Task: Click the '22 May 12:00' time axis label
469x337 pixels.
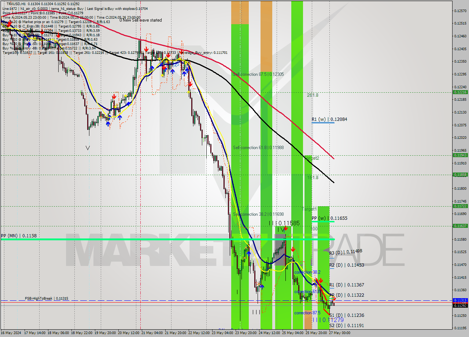Action: pos(199,333)
